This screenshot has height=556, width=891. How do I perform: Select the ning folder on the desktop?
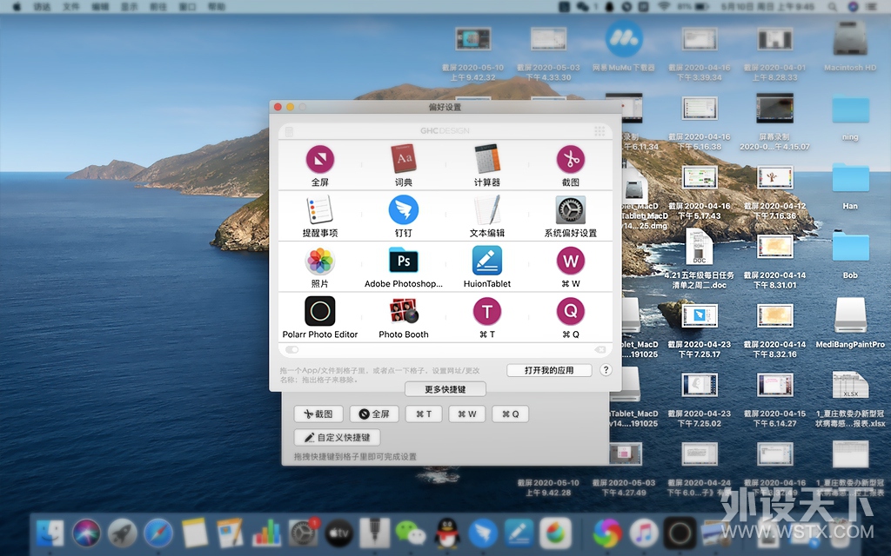[x=850, y=118]
